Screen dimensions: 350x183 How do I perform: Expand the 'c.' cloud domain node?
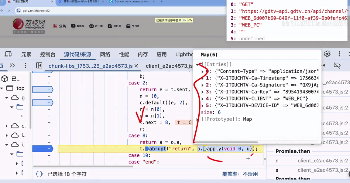pyautogui.click(x=6, y=126)
